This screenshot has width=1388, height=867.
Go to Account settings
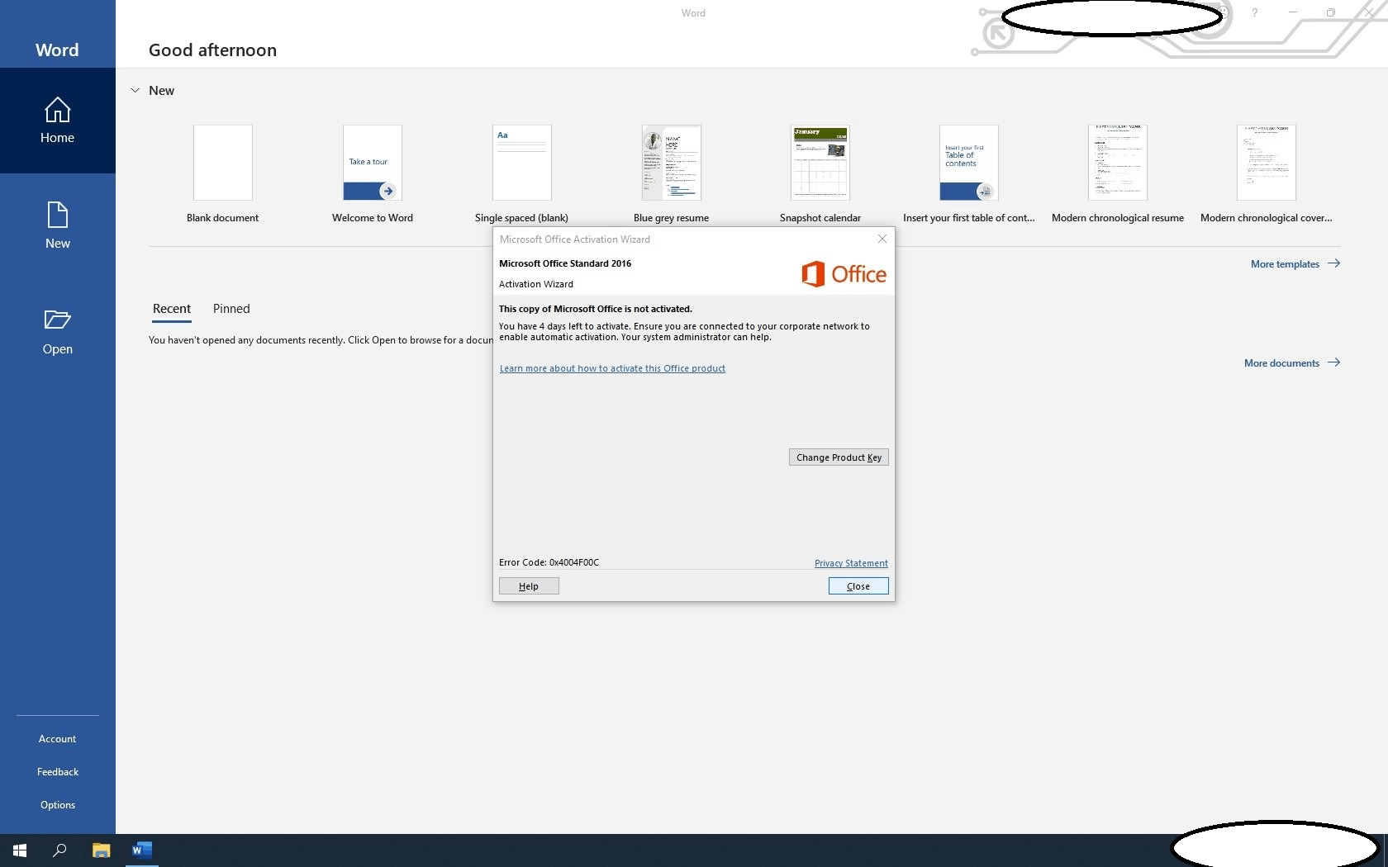coord(57,739)
